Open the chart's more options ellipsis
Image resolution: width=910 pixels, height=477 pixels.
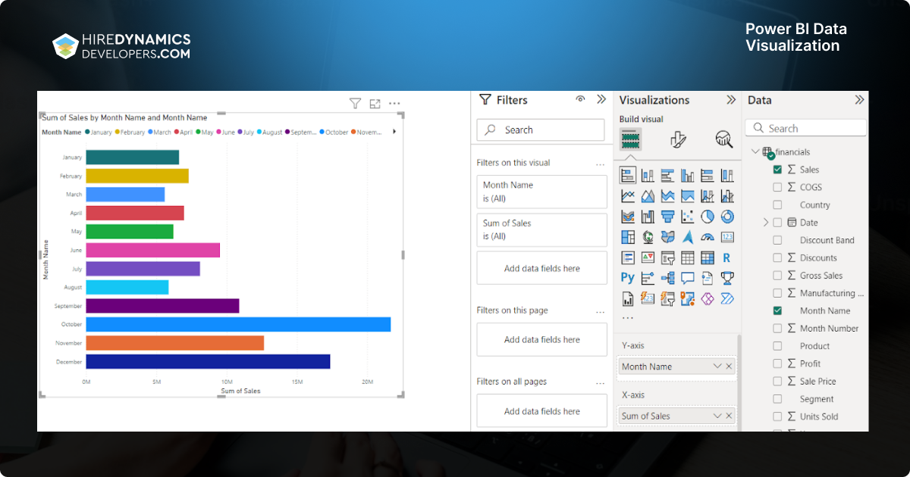pos(394,104)
